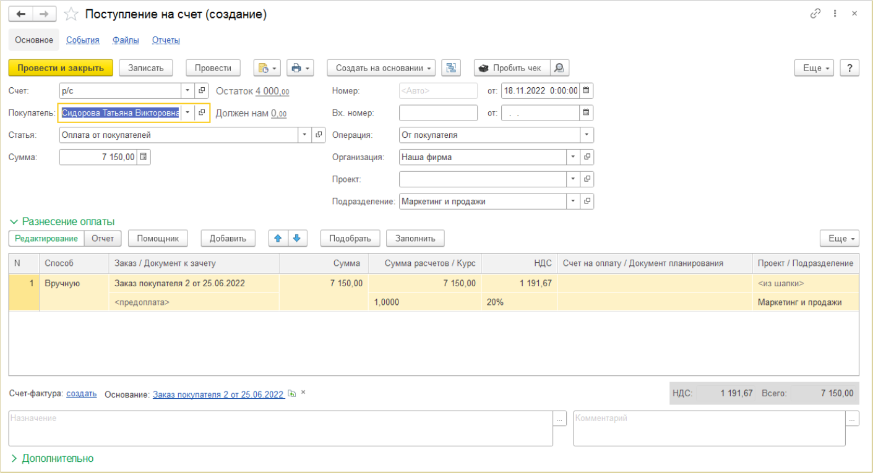Click the receipt preview magnifier icon
873x473 pixels.
coord(559,68)
